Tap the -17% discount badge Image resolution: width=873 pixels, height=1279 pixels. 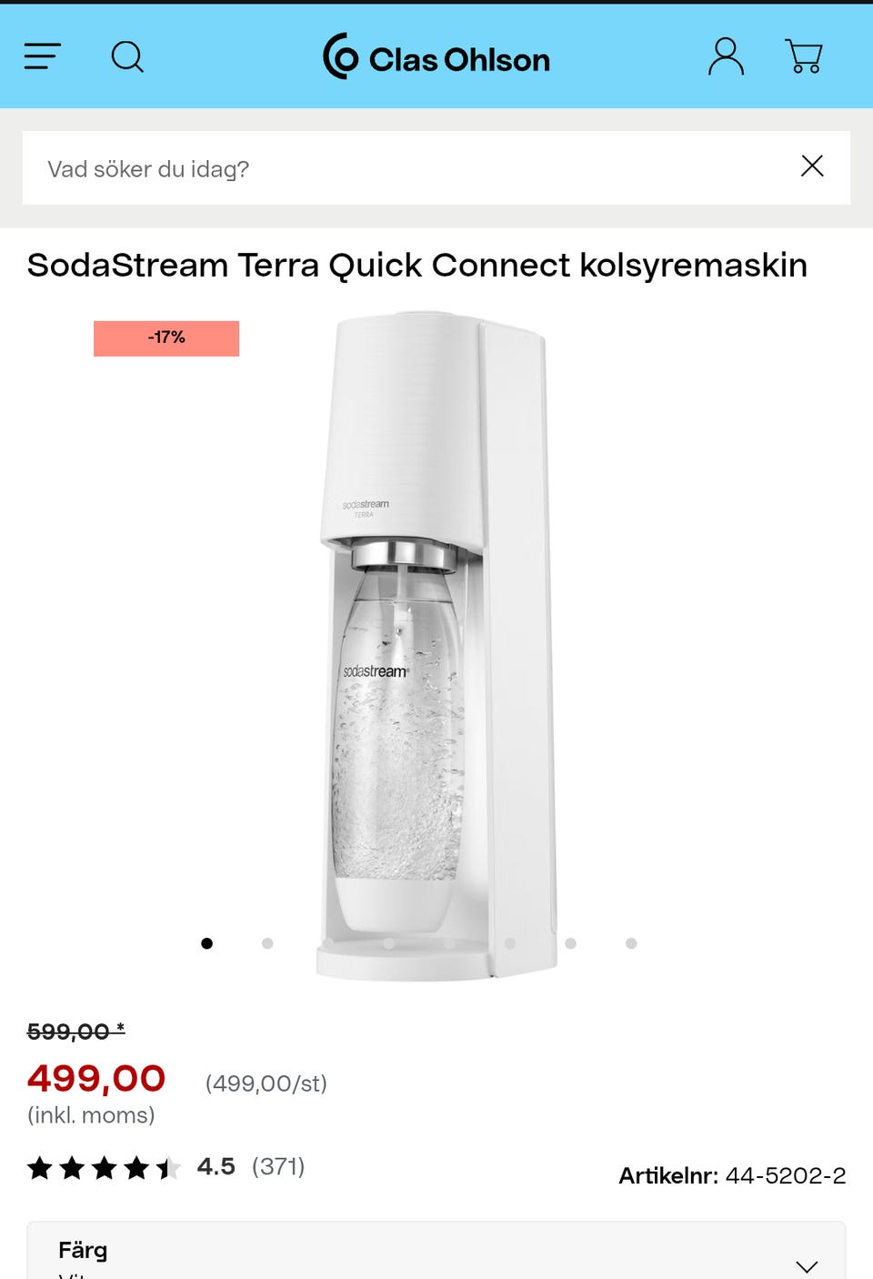tap(166, 337)
